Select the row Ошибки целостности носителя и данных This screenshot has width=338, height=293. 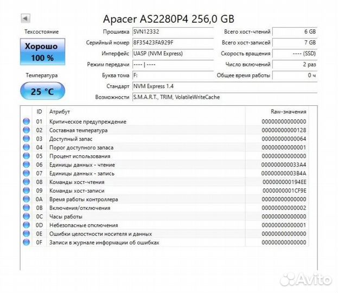(165, 233)
